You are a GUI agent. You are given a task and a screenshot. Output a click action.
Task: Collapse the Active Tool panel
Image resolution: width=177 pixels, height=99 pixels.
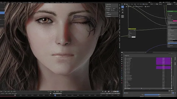coord(106,4)
